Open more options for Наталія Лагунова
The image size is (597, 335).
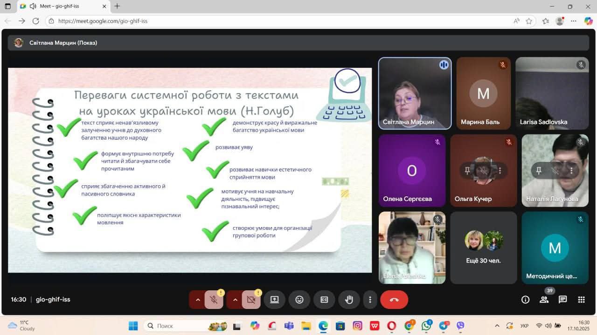click(x=571, y=171)
